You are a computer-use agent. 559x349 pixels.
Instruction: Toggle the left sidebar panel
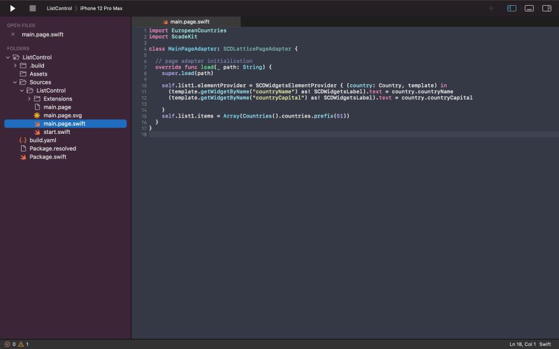pos(511,8)
